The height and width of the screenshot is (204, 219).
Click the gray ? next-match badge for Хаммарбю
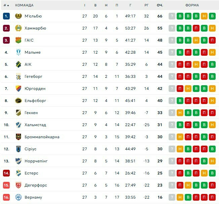172,28
